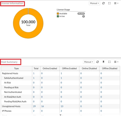121x116 pixels.
Task: Click the In Use count badge
Action: 84,16
